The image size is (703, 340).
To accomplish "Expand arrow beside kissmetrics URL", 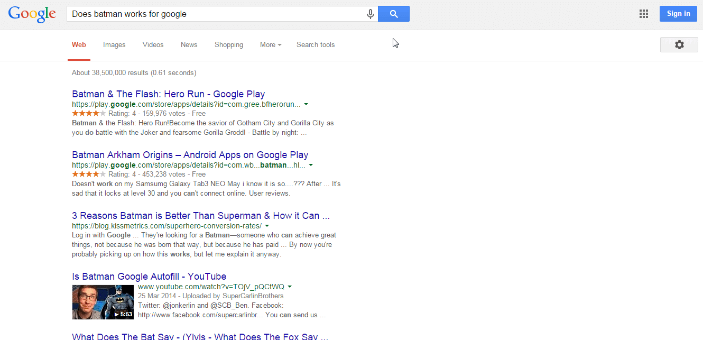I will point(267,226).
